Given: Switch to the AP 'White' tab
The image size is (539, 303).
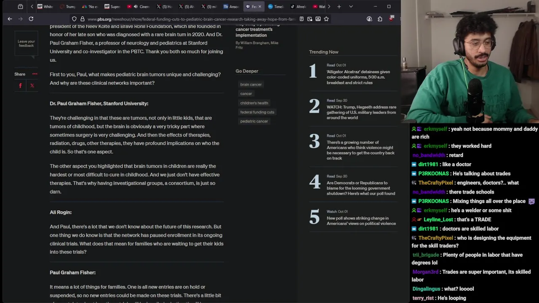Looking at the screenshot, I should tap(45, 7).
